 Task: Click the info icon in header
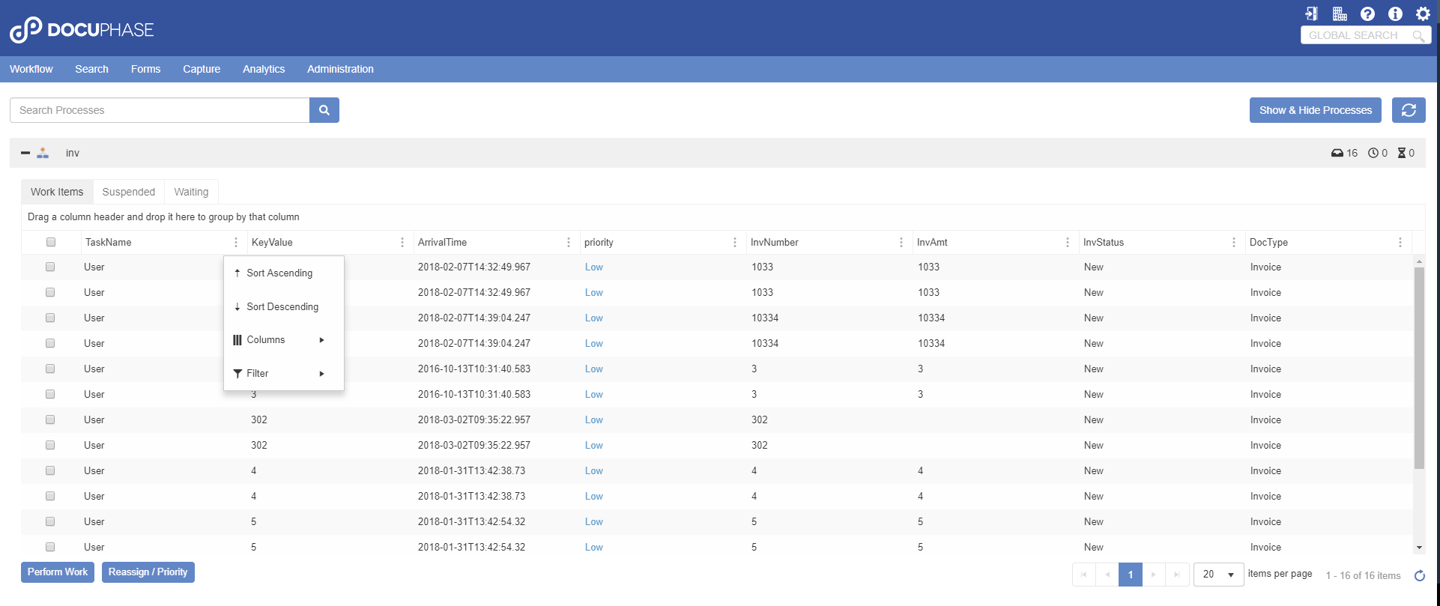pos(1395,13)
